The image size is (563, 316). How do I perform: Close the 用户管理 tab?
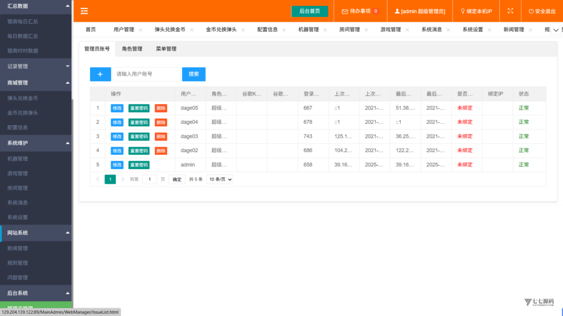tap(140, 30)
